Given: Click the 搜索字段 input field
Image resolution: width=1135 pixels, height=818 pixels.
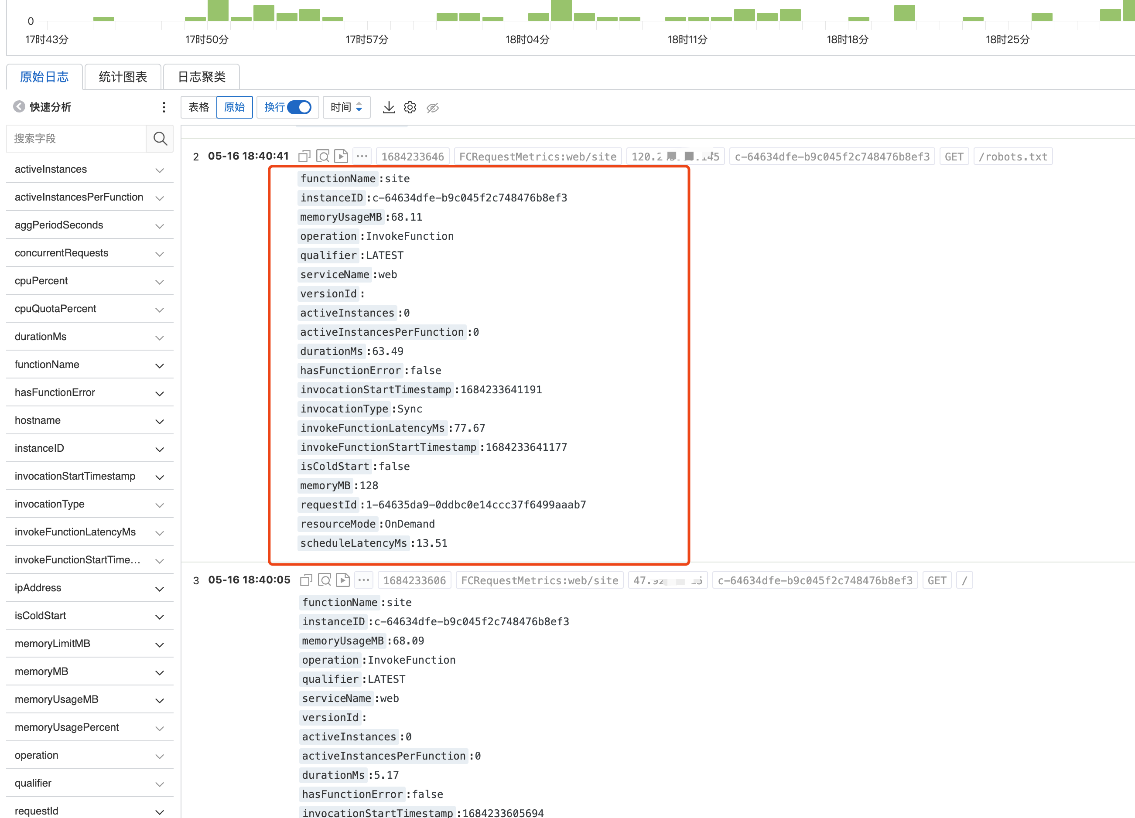Looking at the screenshot, I should click(76, 139).
